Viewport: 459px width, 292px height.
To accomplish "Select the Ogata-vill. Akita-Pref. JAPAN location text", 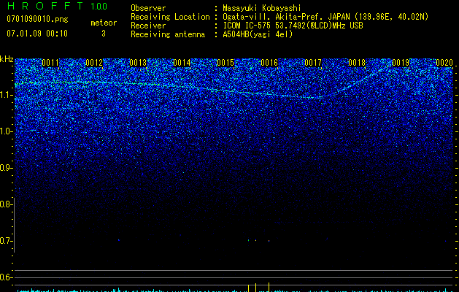I will [325, 17].
